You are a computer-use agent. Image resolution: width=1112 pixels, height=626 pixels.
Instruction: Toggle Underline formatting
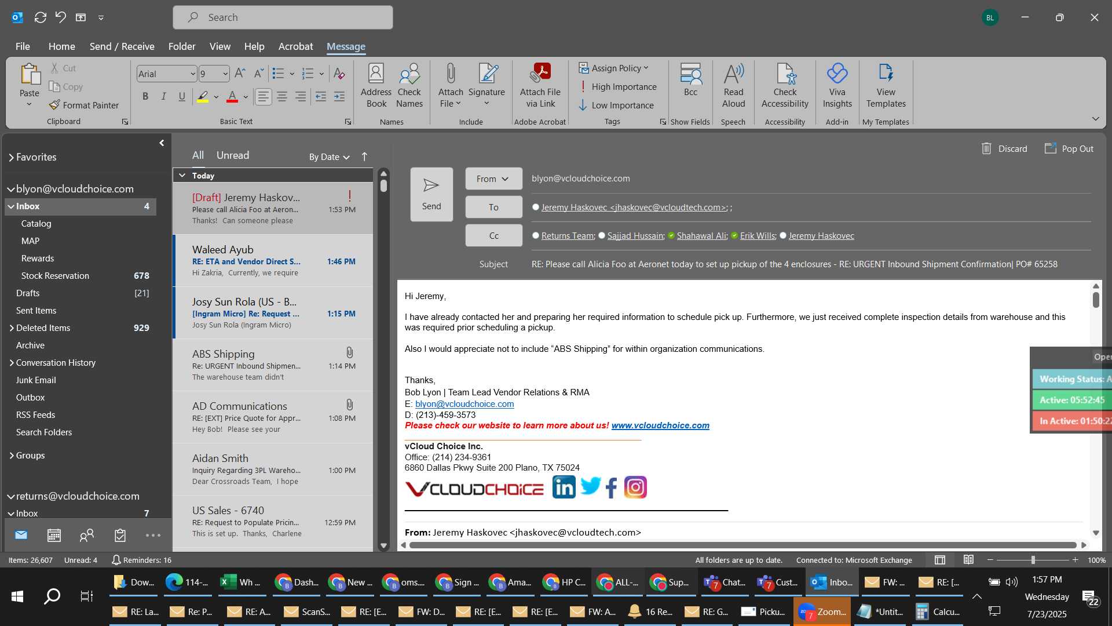[x=182, y=96]
